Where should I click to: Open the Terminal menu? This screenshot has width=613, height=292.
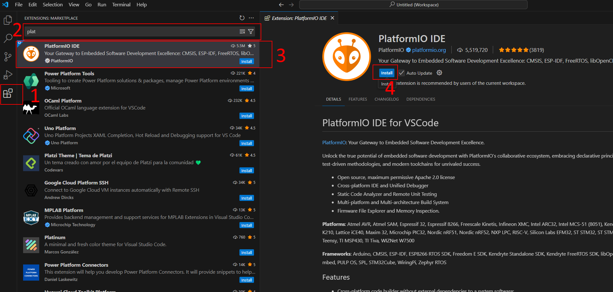[121, 5]
